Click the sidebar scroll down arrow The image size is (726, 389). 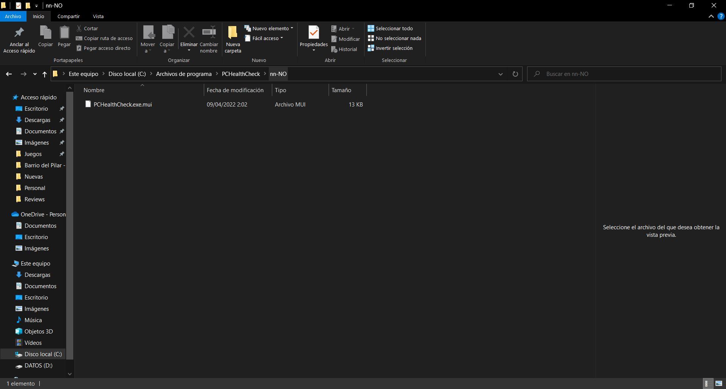[x=70, y=374]
